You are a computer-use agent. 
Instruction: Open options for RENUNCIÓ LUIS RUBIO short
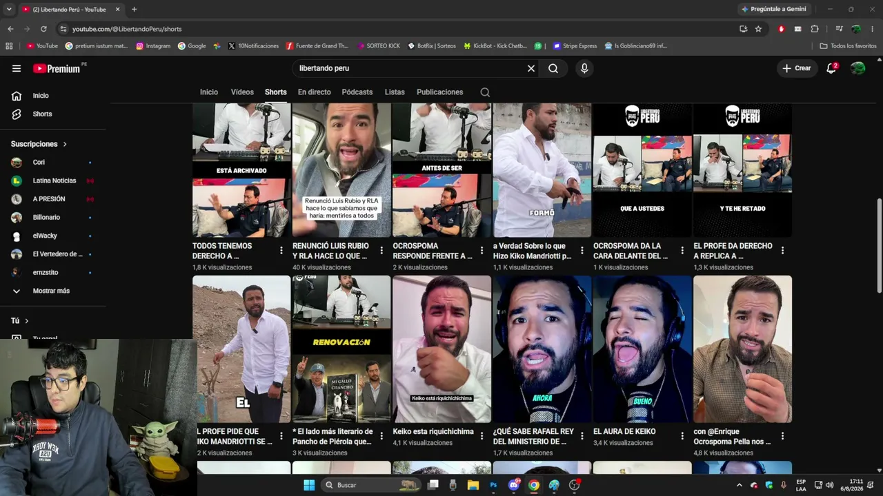(x=381, y=250)
